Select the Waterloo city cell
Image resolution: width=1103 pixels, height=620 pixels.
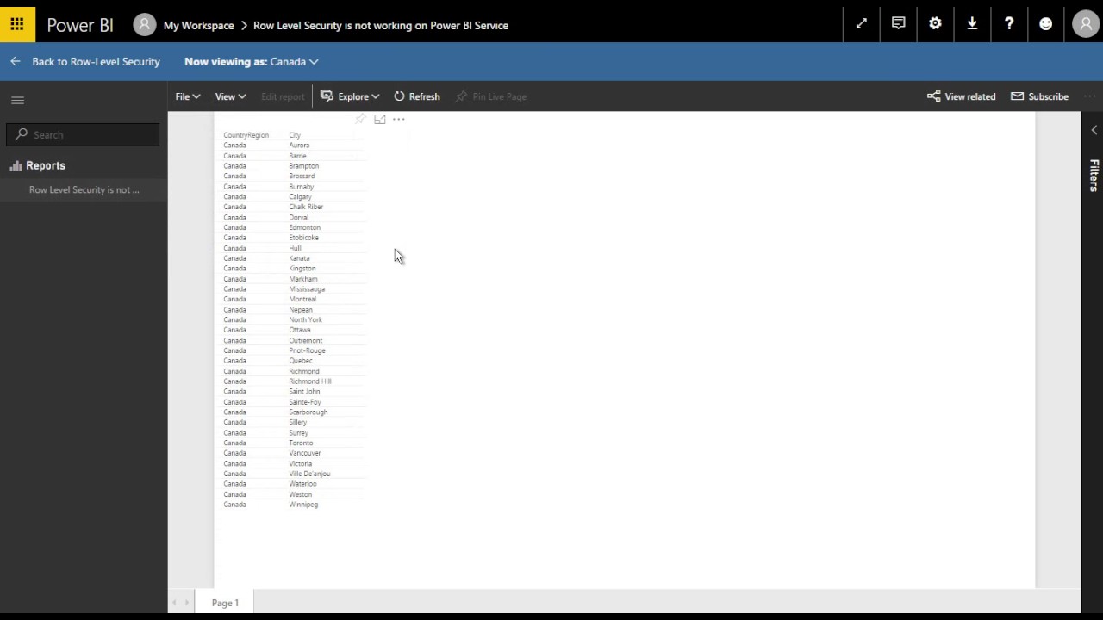tap(302, 484)
